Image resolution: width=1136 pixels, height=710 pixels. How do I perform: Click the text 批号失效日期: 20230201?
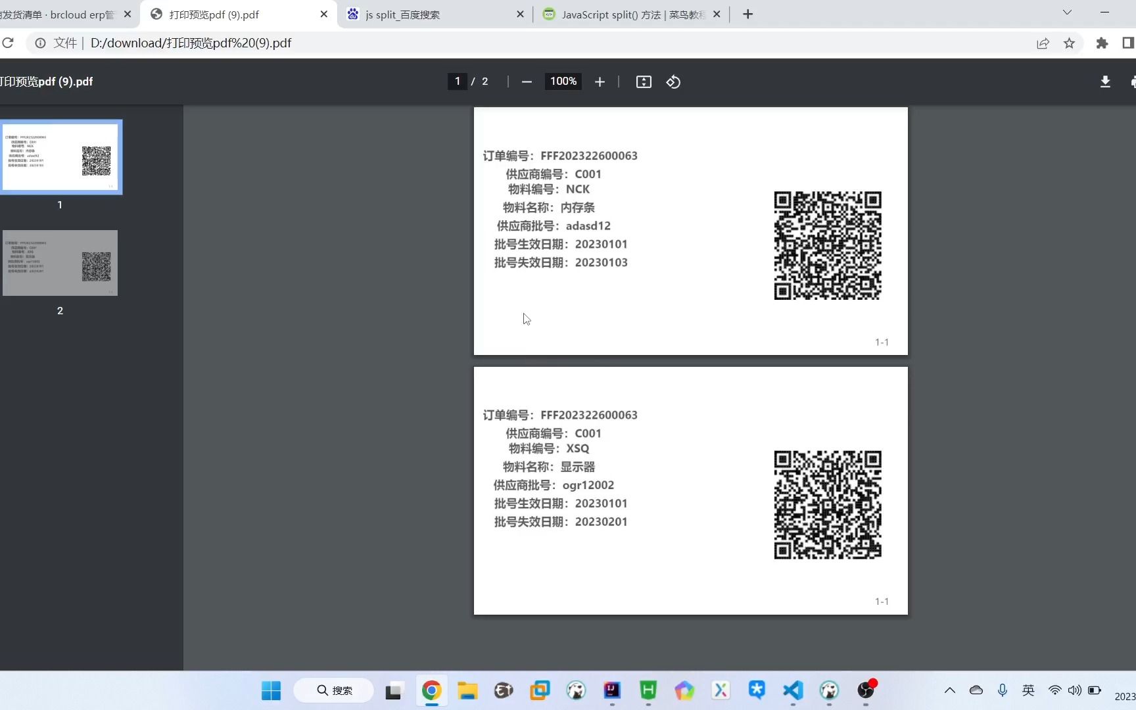click(561, 522)
